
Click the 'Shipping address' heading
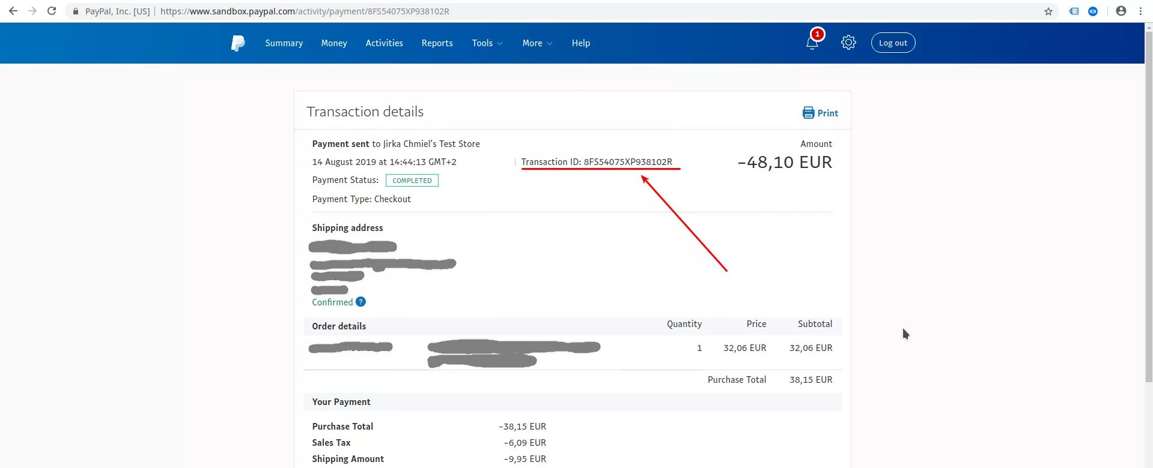pos(347,228)
